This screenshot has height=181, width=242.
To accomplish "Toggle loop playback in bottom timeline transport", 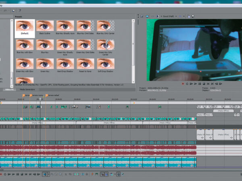I will (x=4, y=174).
